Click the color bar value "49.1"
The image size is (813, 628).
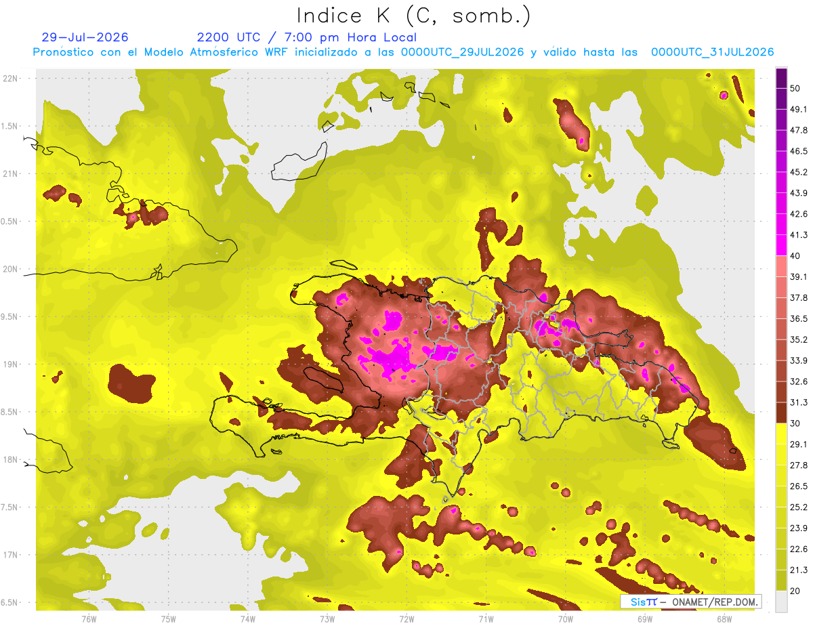[x=799, y=109]
